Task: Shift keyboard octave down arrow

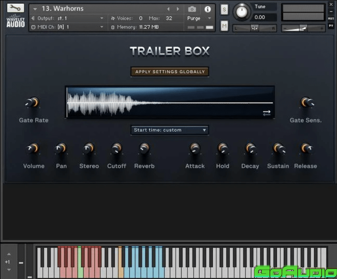Action: click(9, 270)
